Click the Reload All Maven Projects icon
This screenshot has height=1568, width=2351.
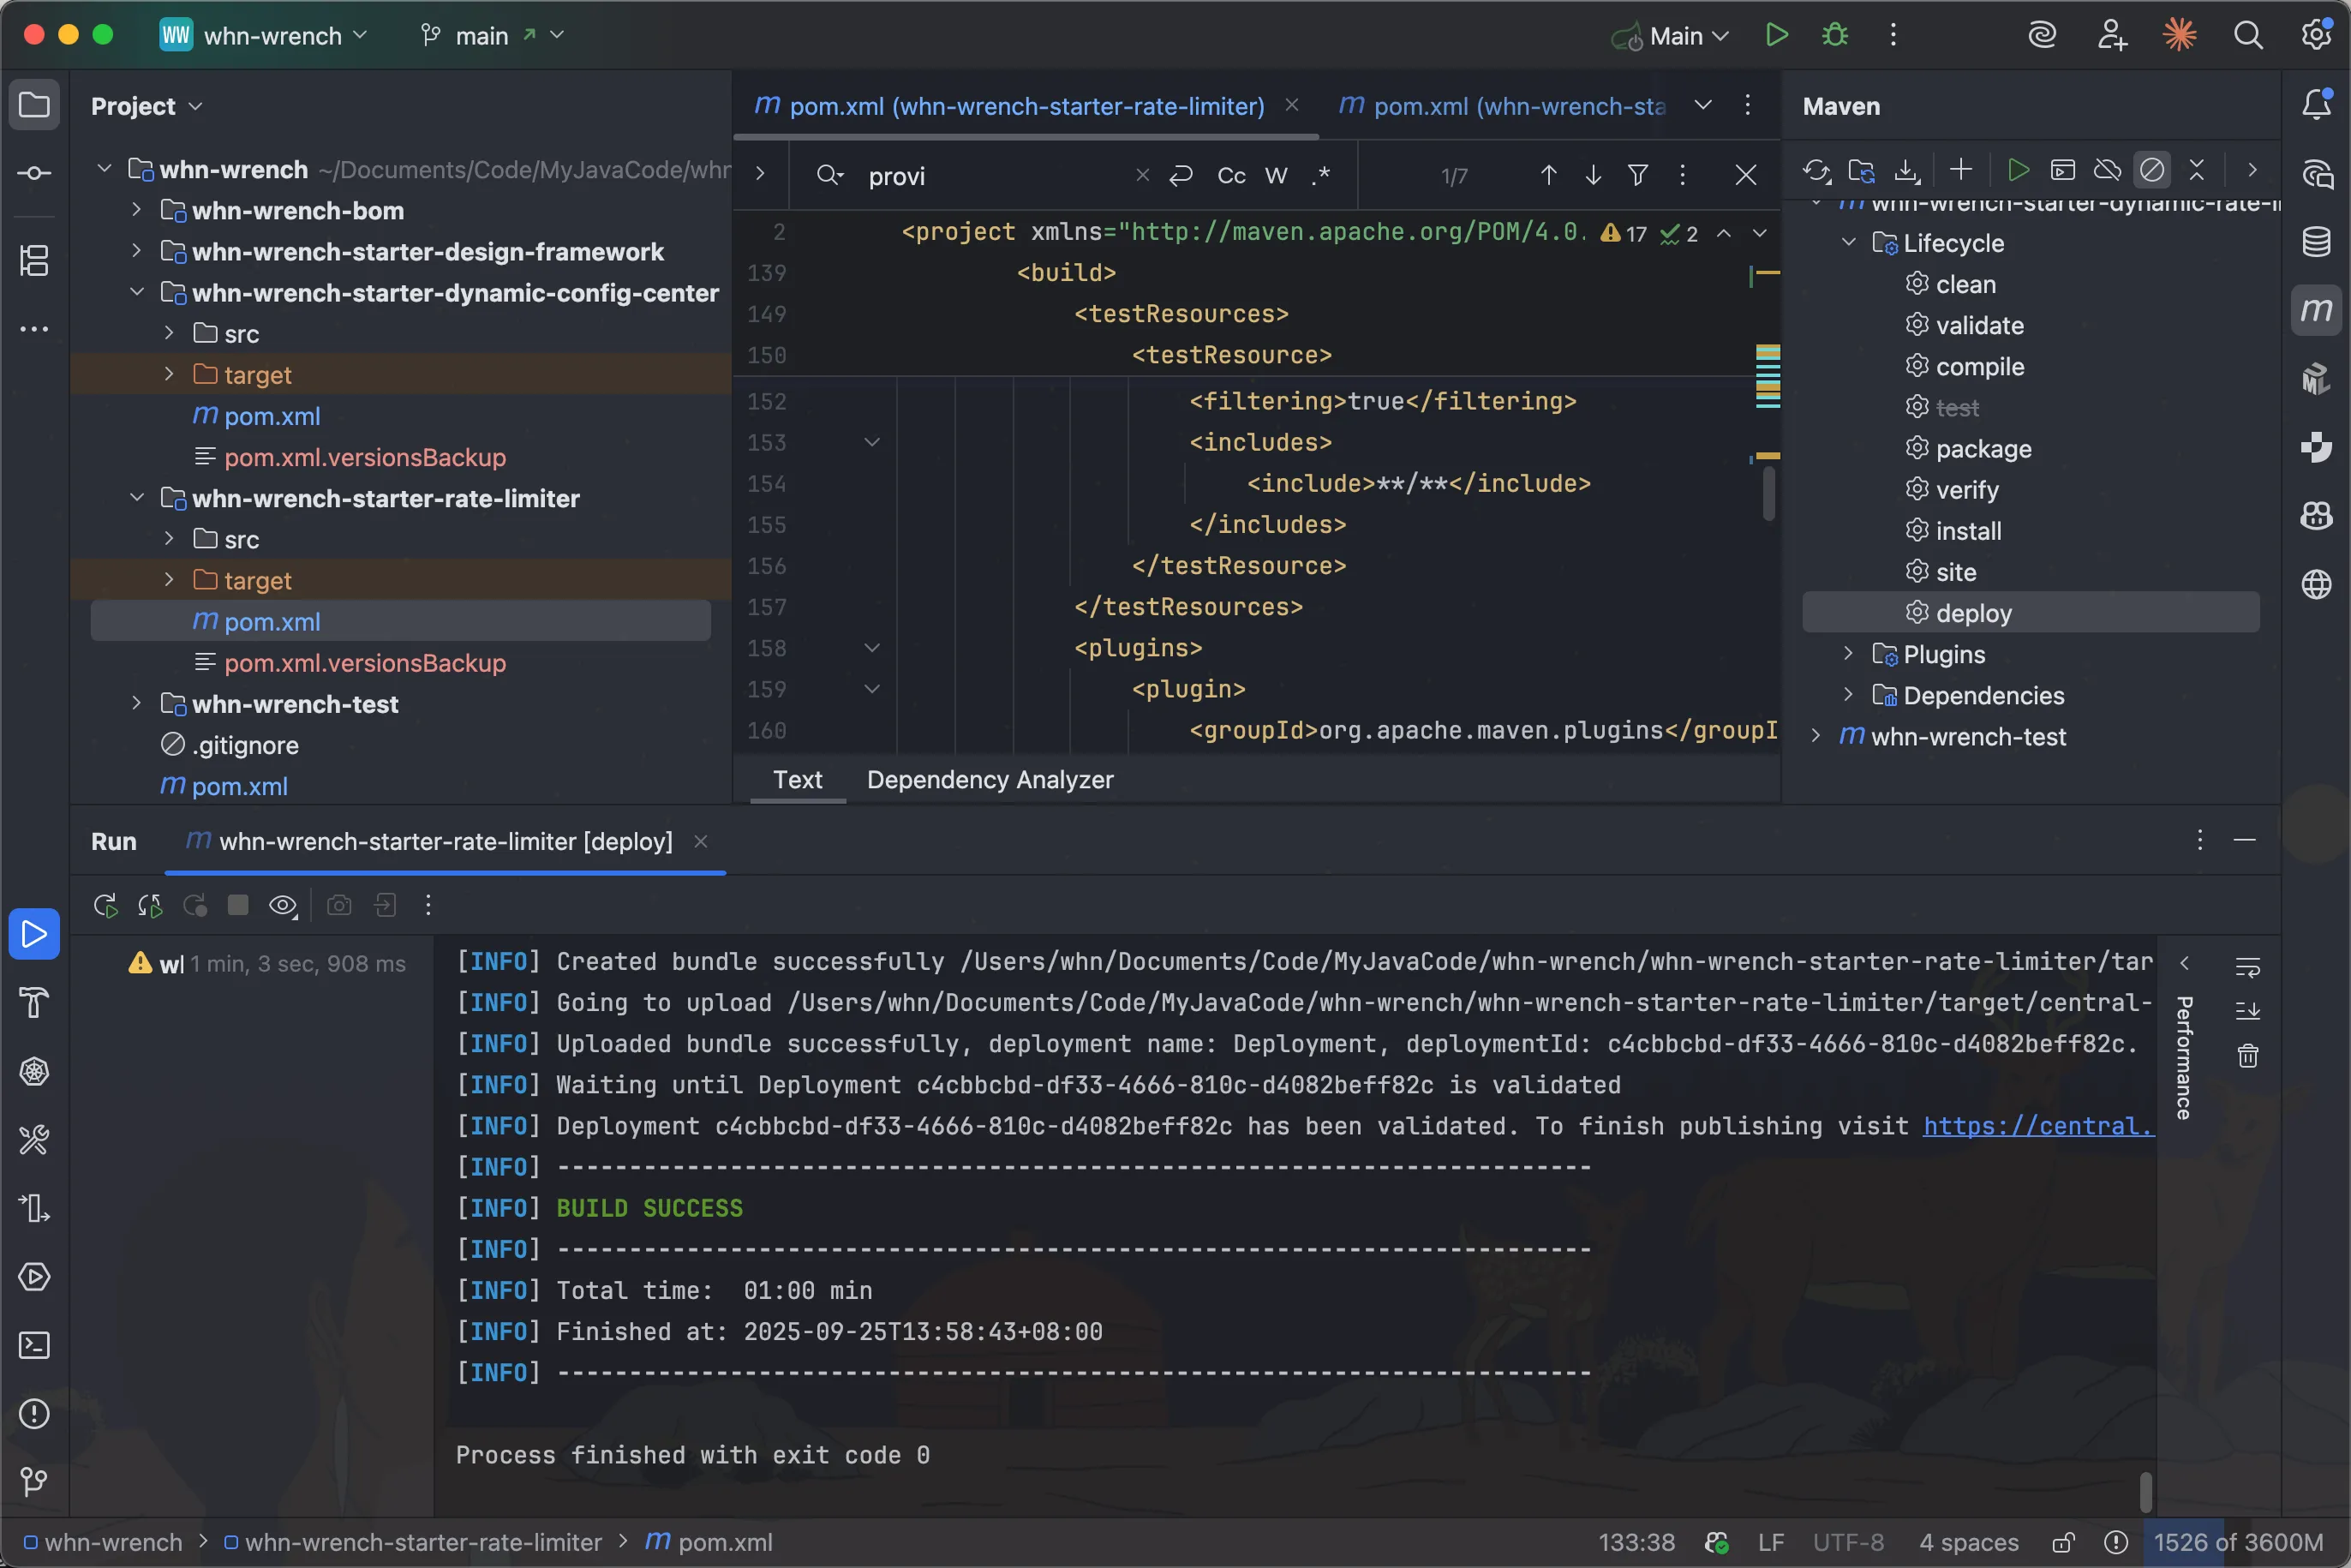tap(1815, 171)
